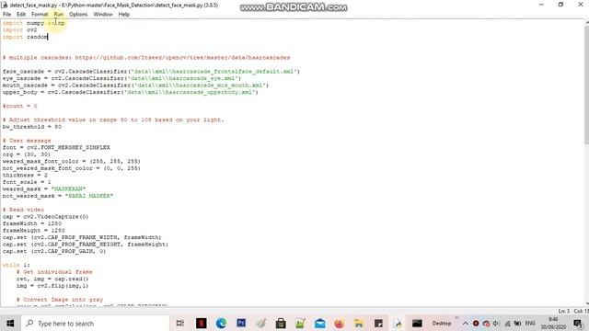Screen dimensions: 589x331
Task: Open Microsoft Store from the taskbar
Action: point(281,323)
